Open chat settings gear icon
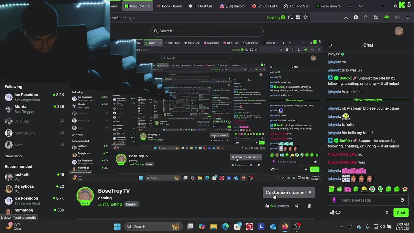Screen dimensions: 414x233 click(x=387, y=213)
